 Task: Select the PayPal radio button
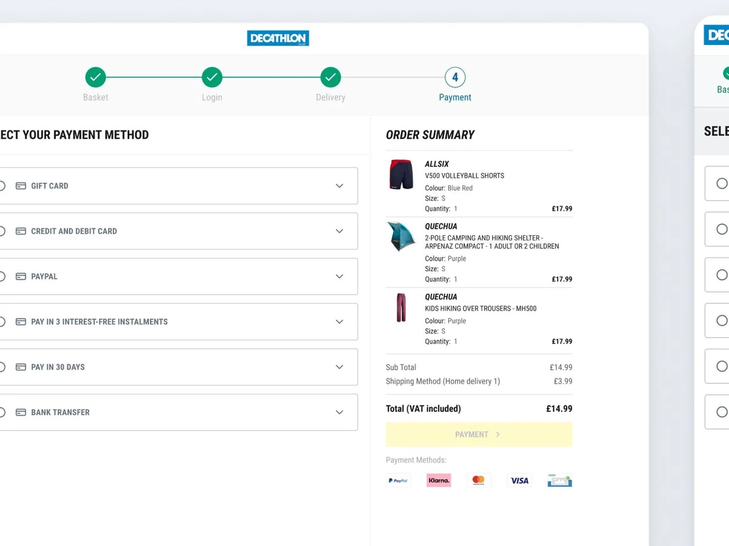[x=1, y=277]
